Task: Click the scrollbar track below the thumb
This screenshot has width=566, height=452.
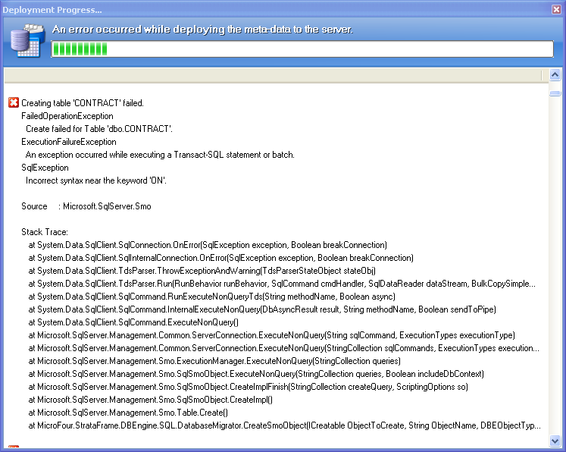Action: pyautogui.click(x=555, y=265)
